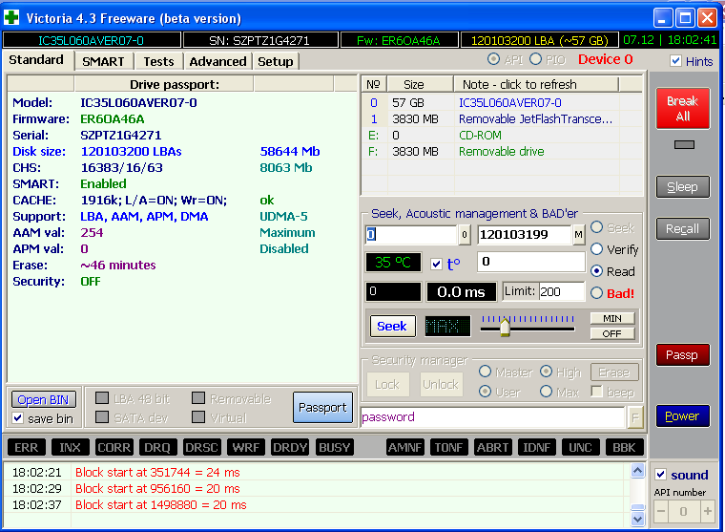Open the Setup tab
Image resolution: width=725 pixels, height=532 pixels.
[x=276, y=61]
